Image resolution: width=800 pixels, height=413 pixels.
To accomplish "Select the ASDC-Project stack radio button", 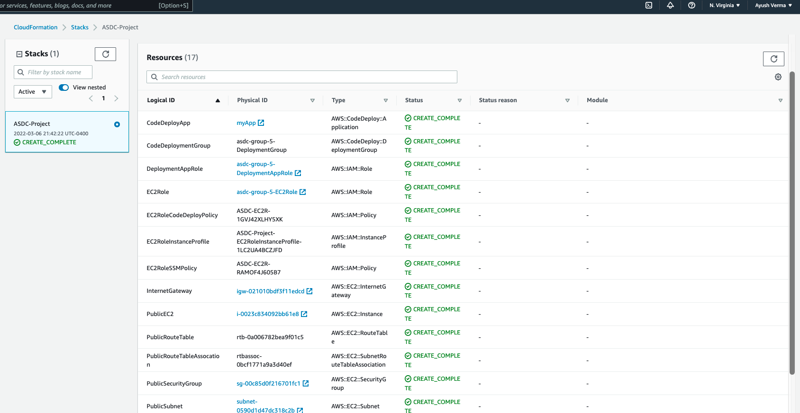I will coord(117,124).
